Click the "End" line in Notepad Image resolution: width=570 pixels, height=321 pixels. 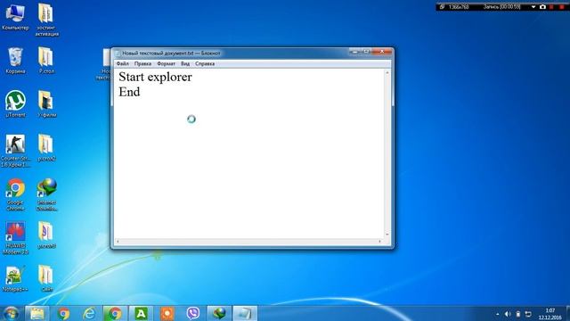click(129, 92)
